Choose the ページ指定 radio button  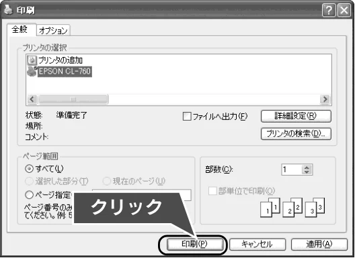(x=29, y=195)
